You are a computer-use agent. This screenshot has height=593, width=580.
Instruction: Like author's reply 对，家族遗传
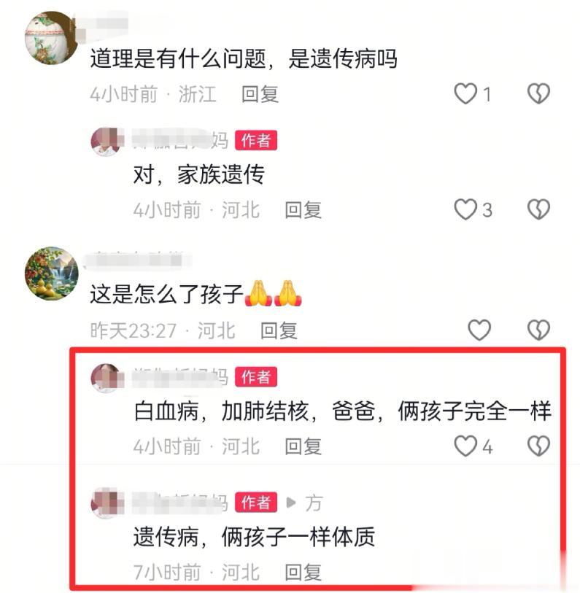tap(465, 209)
